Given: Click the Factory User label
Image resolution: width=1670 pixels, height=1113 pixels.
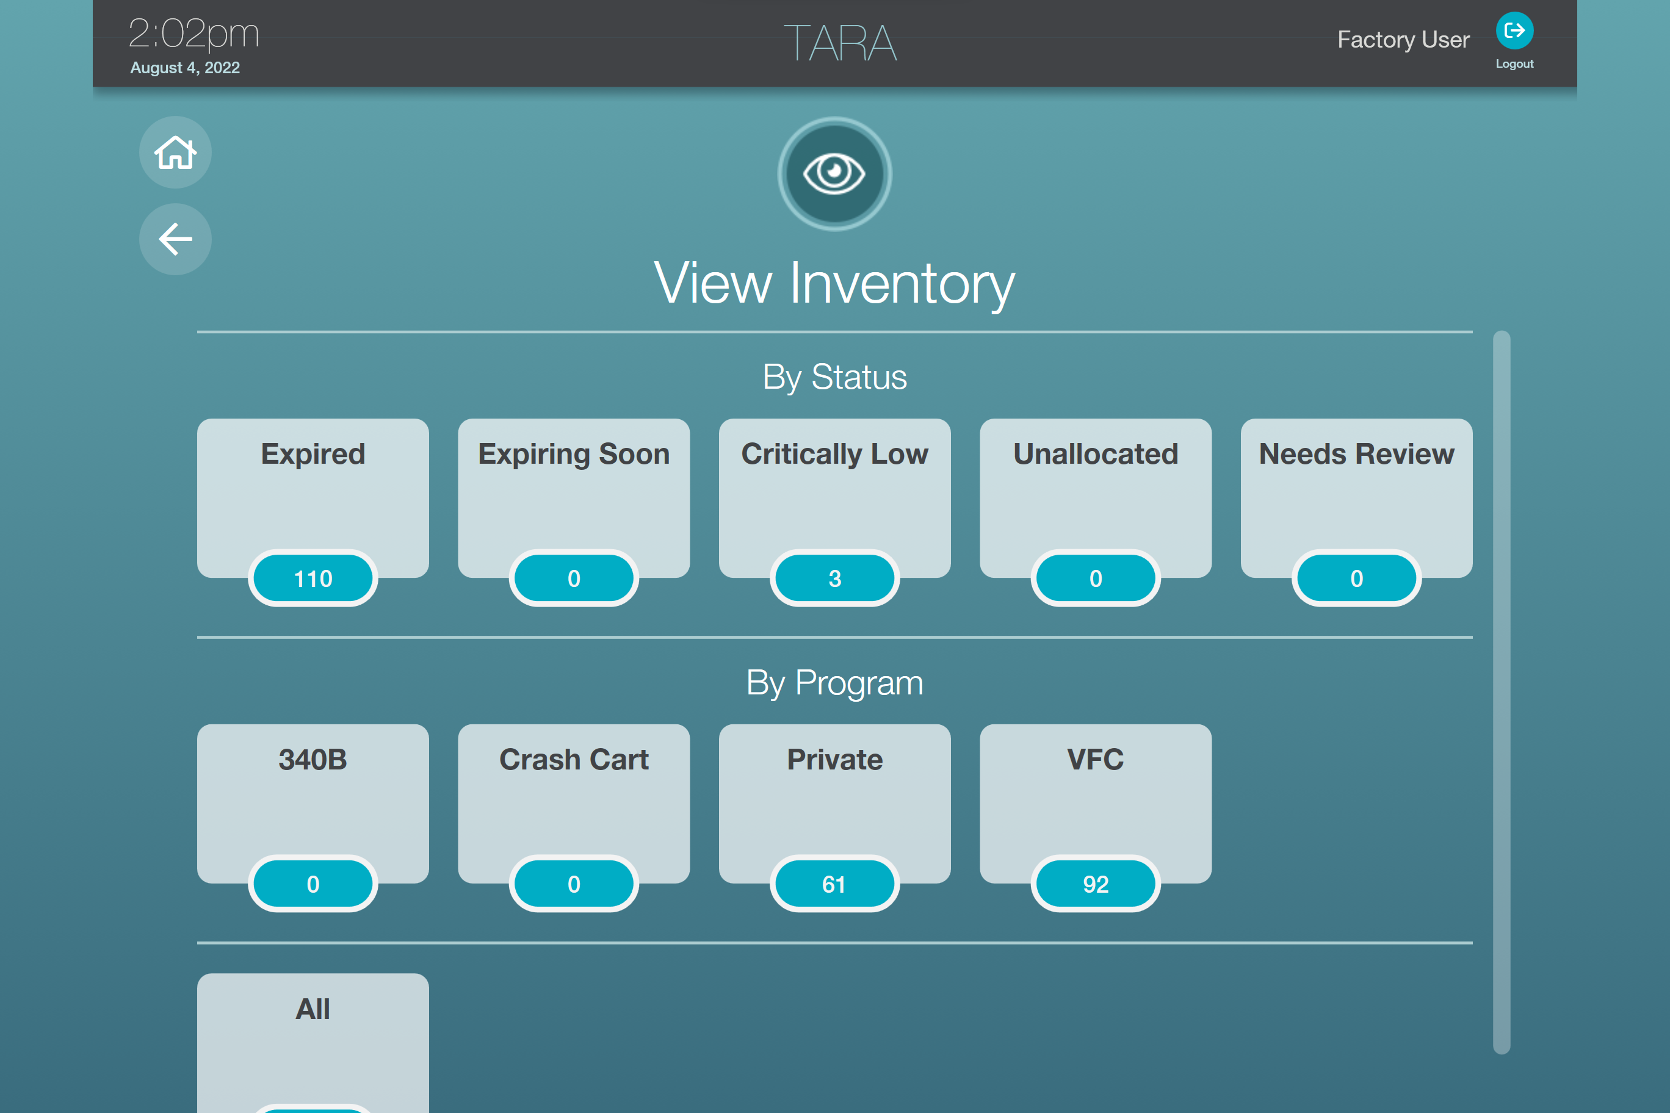Looking at the screenshot, I should pyautogui.click(x=1403, y=40).
